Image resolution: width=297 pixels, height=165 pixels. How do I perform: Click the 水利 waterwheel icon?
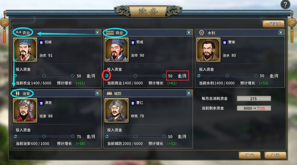click(202, 33)
